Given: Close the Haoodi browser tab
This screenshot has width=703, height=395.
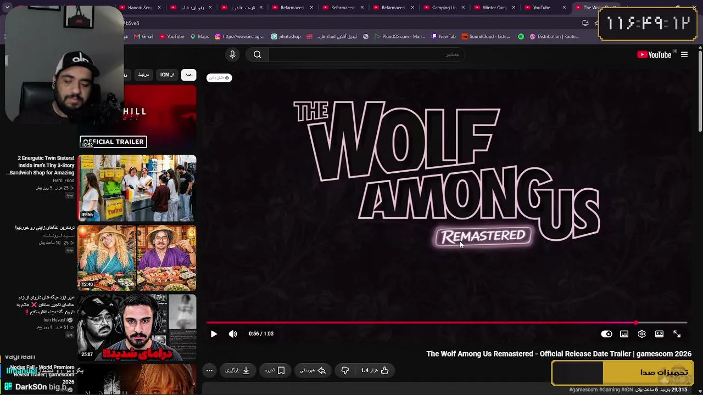Looking at the screenshot, I should point(159,8).
